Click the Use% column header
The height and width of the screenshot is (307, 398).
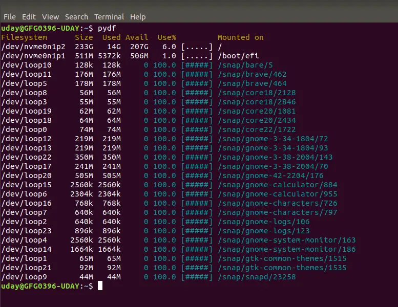(x=167, y=37)
